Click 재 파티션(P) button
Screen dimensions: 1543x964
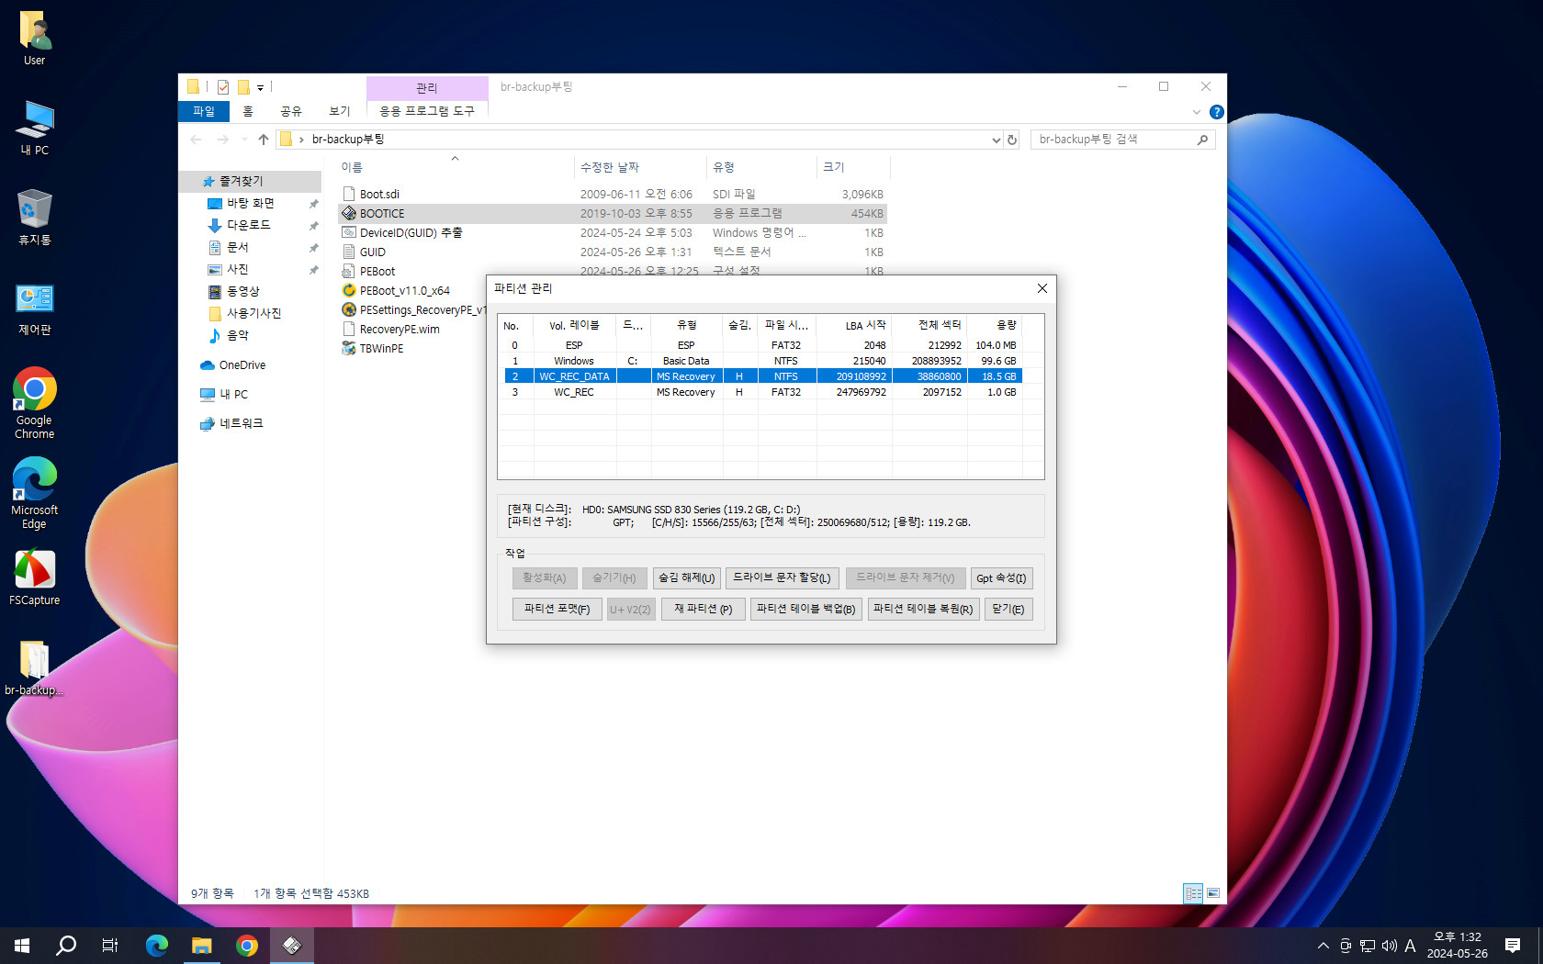tap(703, 610)
